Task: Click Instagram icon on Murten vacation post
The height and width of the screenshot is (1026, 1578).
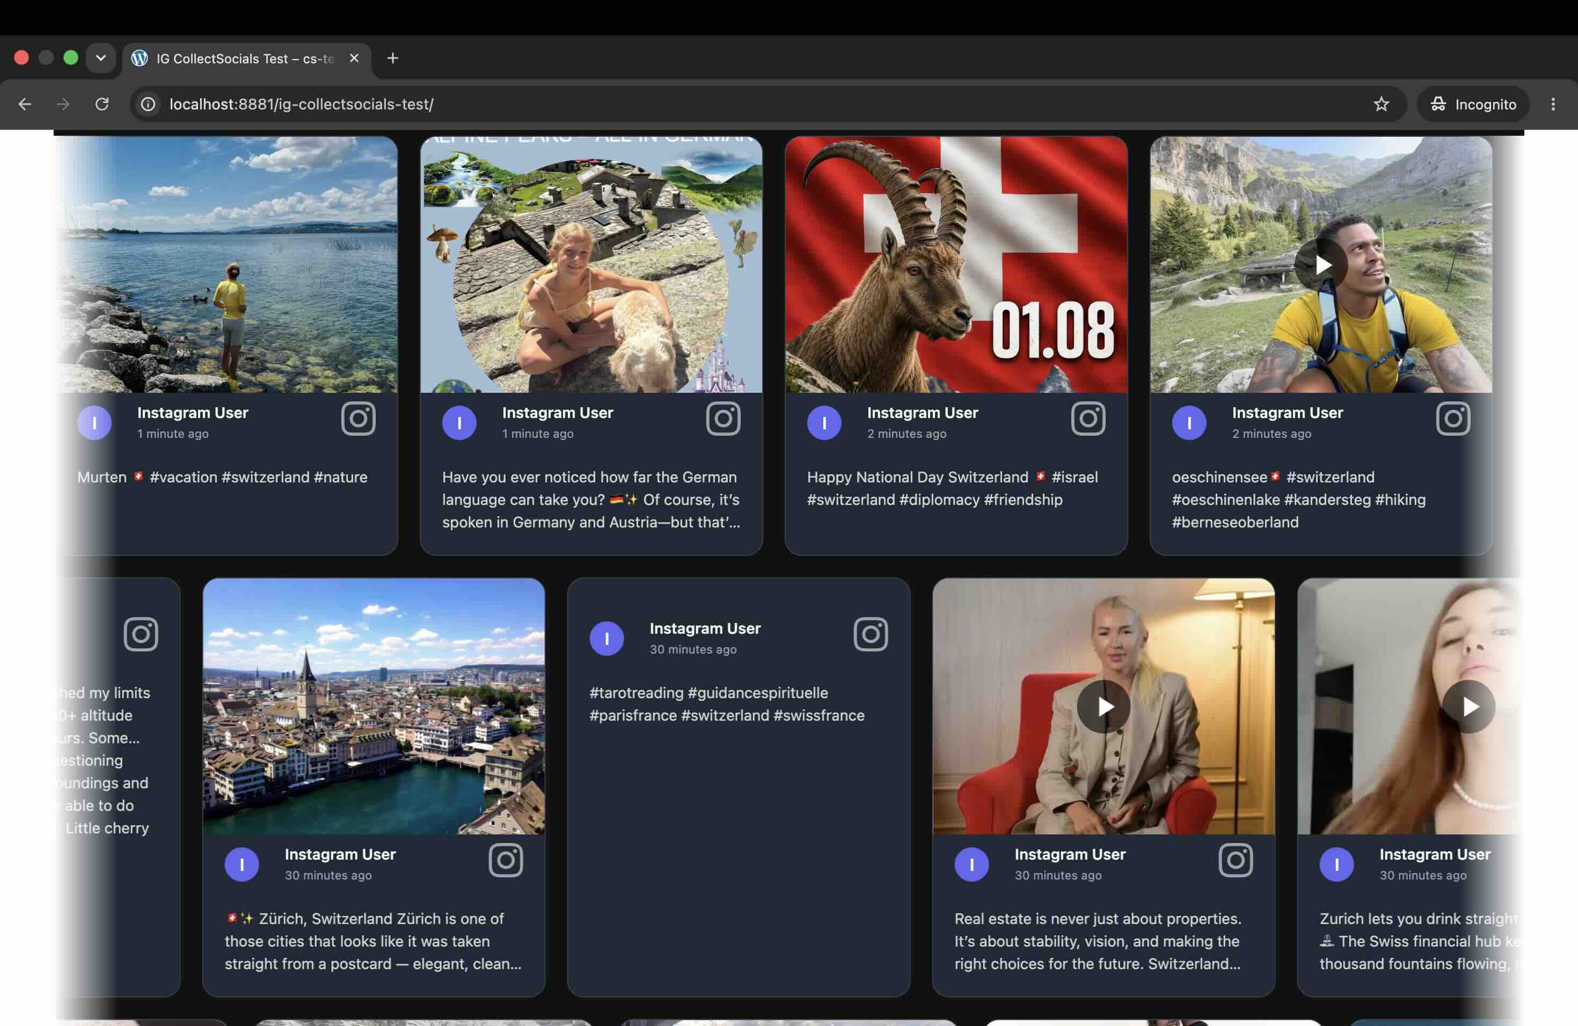Action: pos(358,419)
